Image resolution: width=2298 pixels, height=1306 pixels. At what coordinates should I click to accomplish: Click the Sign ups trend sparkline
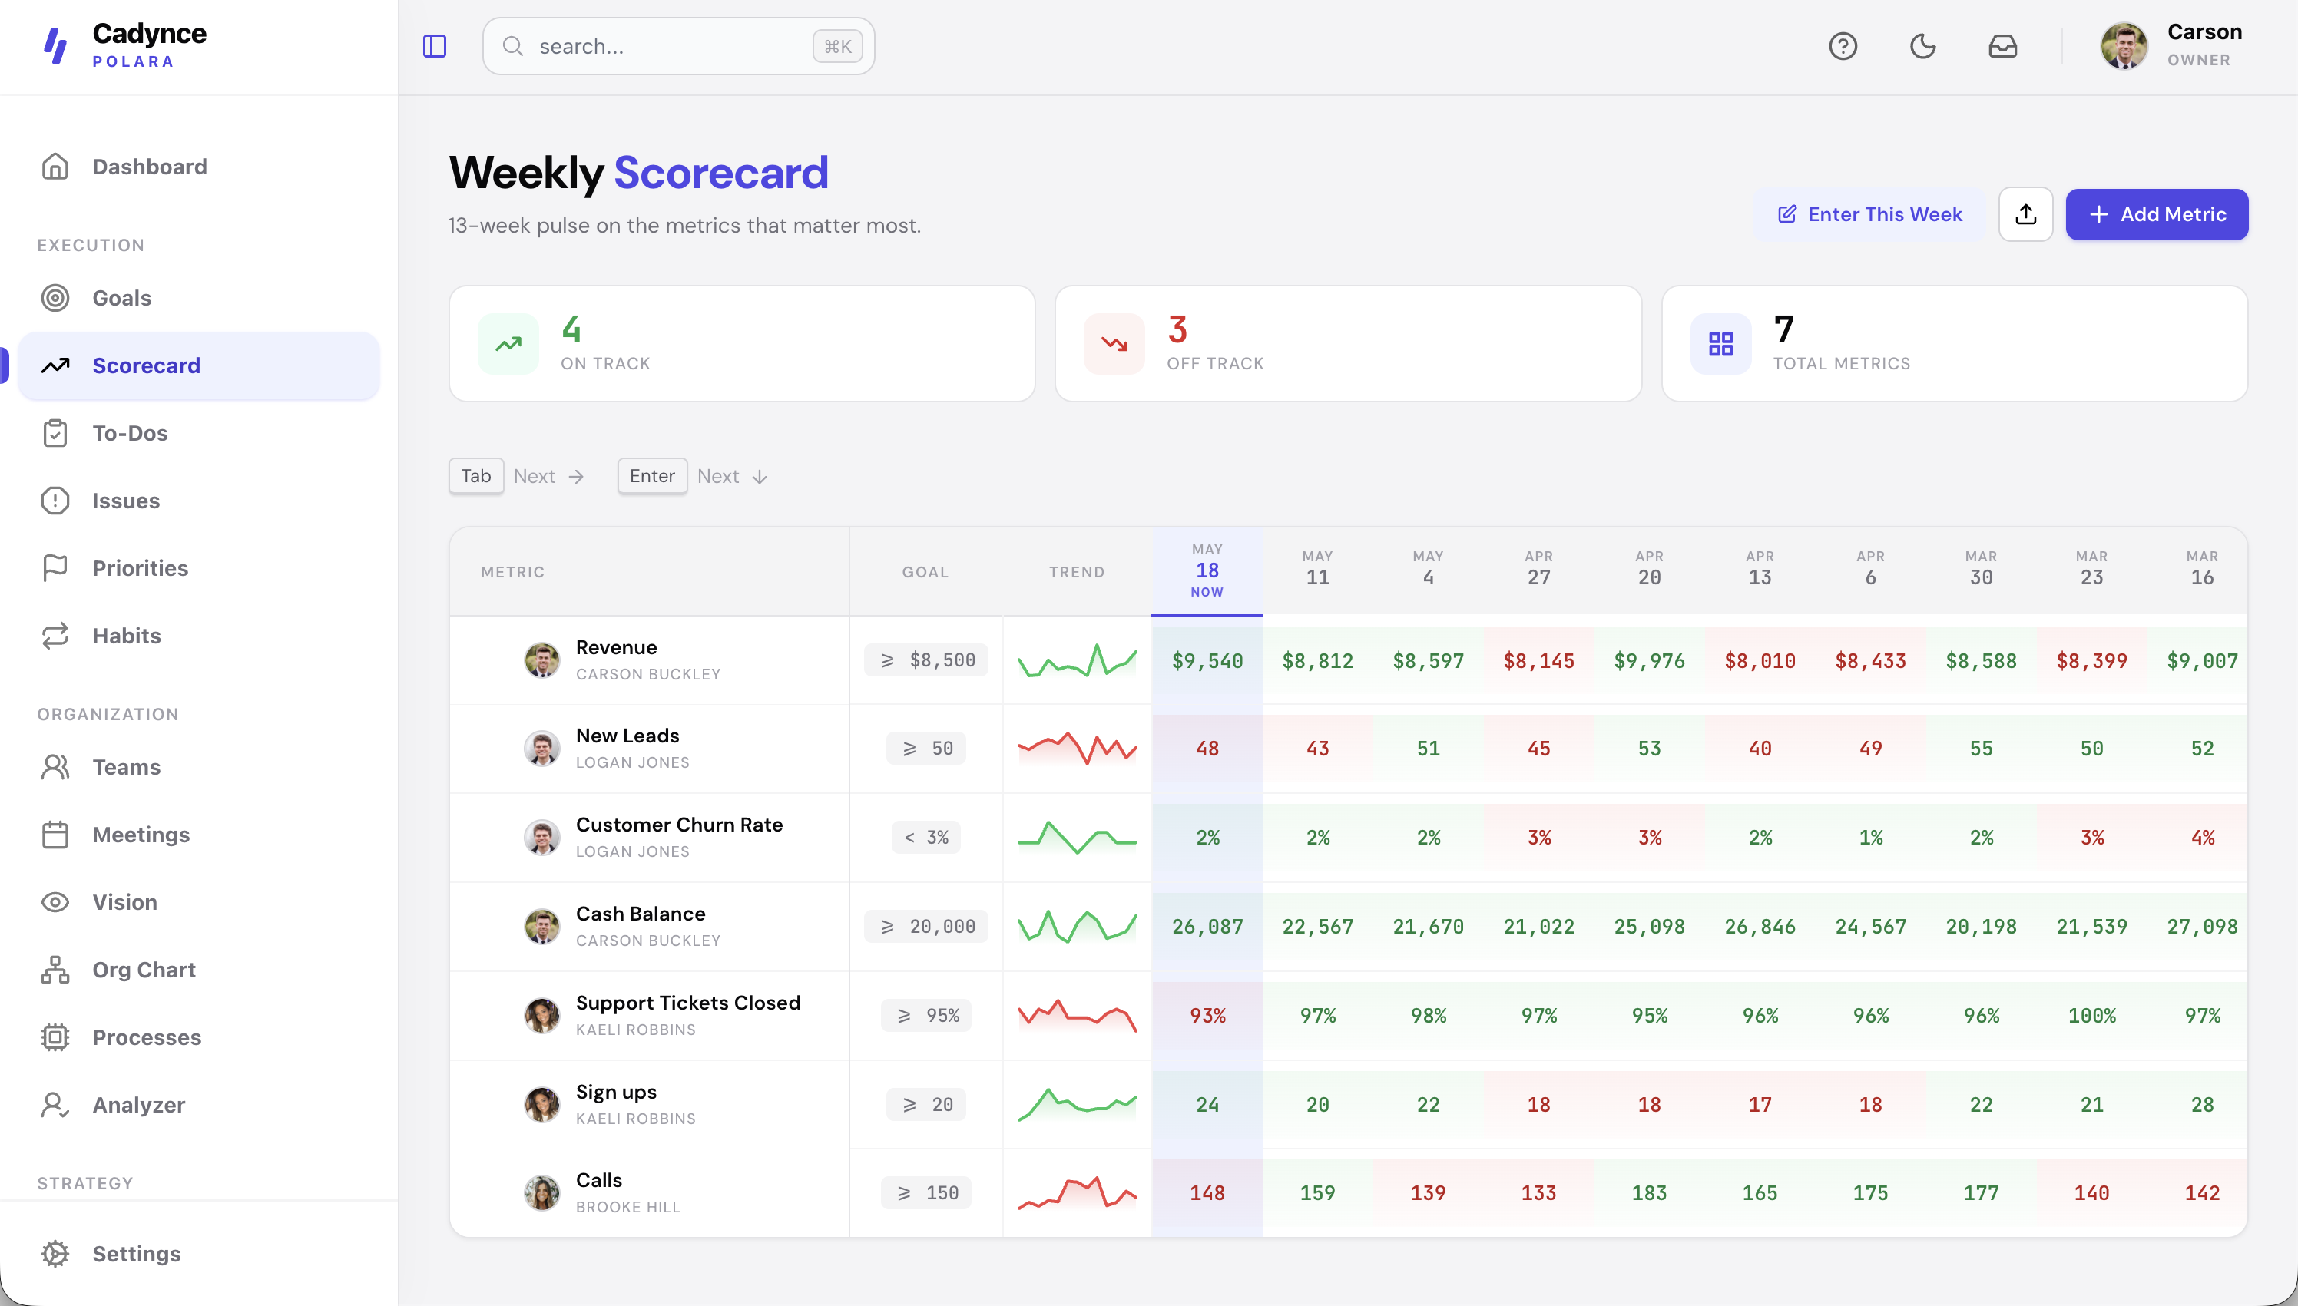[x=1077, y=1105]
